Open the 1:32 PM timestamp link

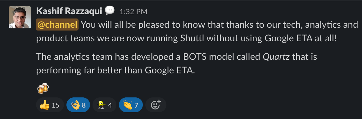click(133, 11)
